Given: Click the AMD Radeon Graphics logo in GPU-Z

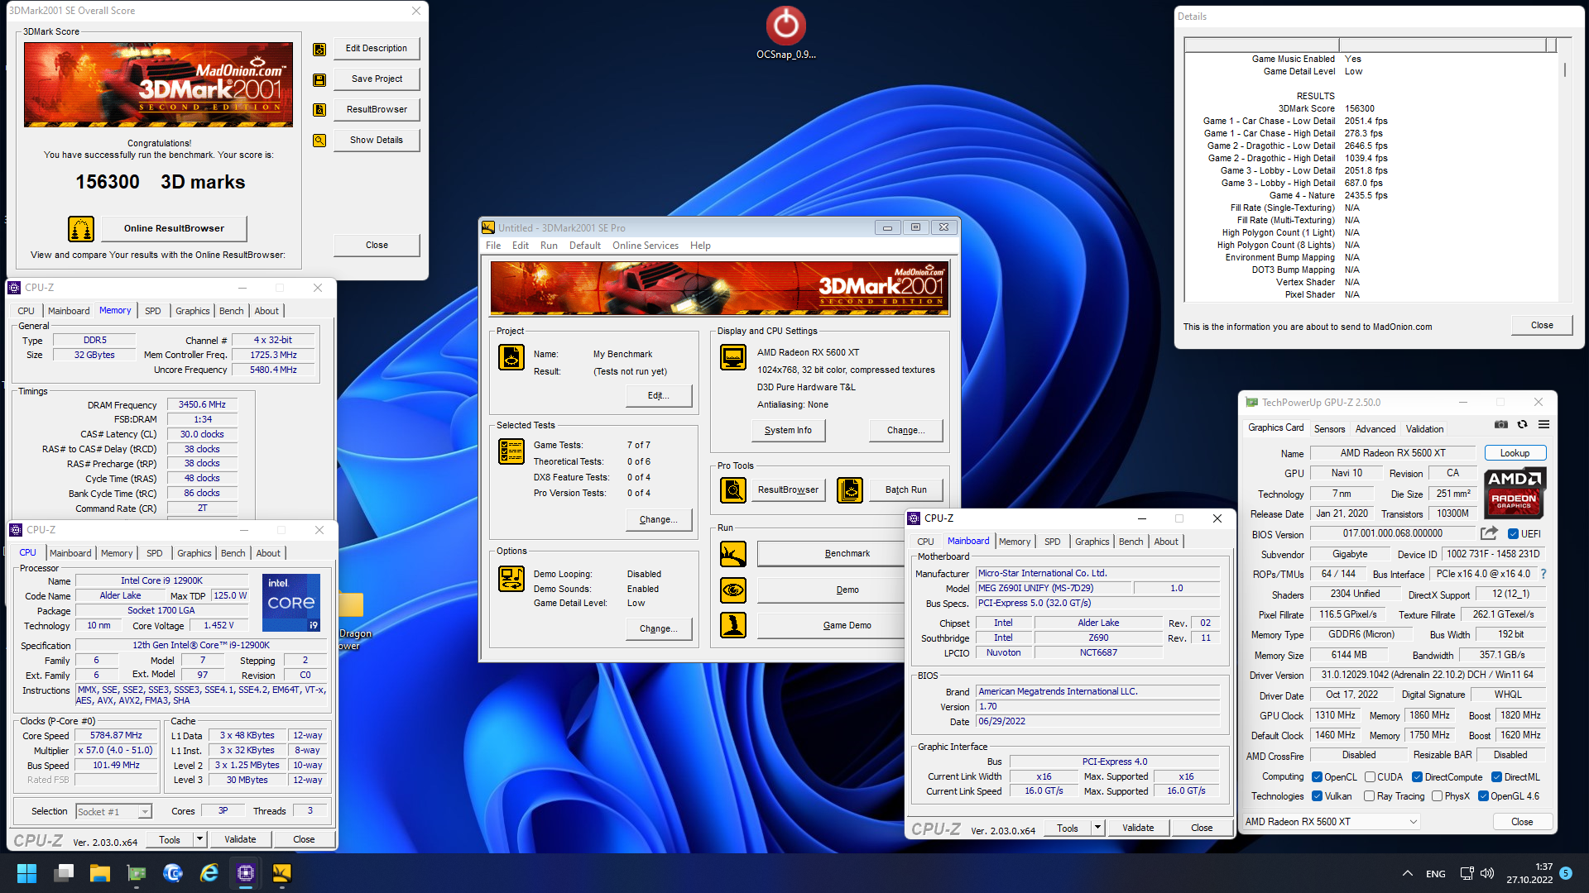Looking at the screenshot, I should point(1515,494).
